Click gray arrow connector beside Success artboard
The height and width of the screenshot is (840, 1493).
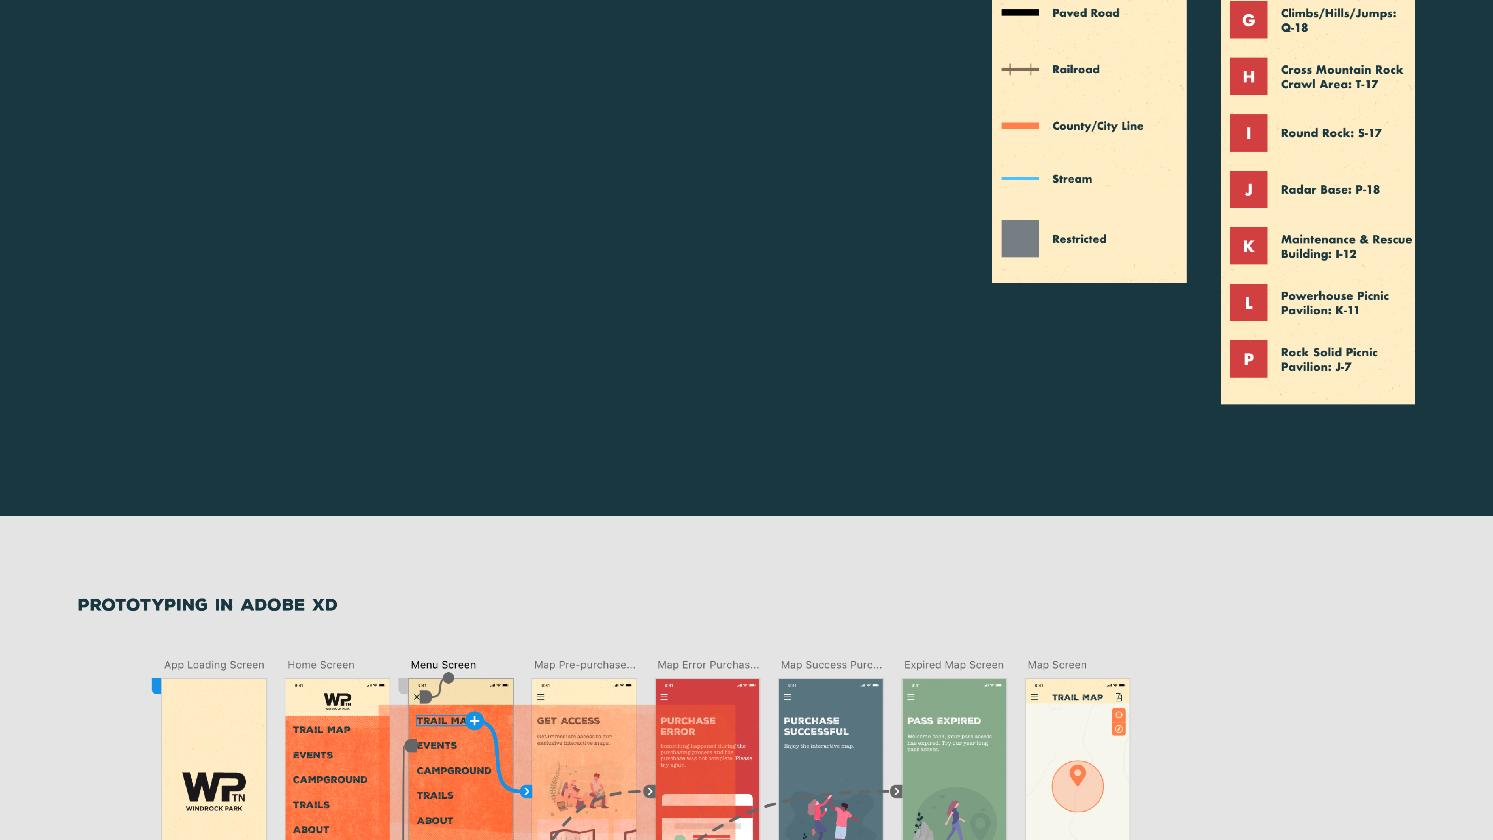(897, 791)
